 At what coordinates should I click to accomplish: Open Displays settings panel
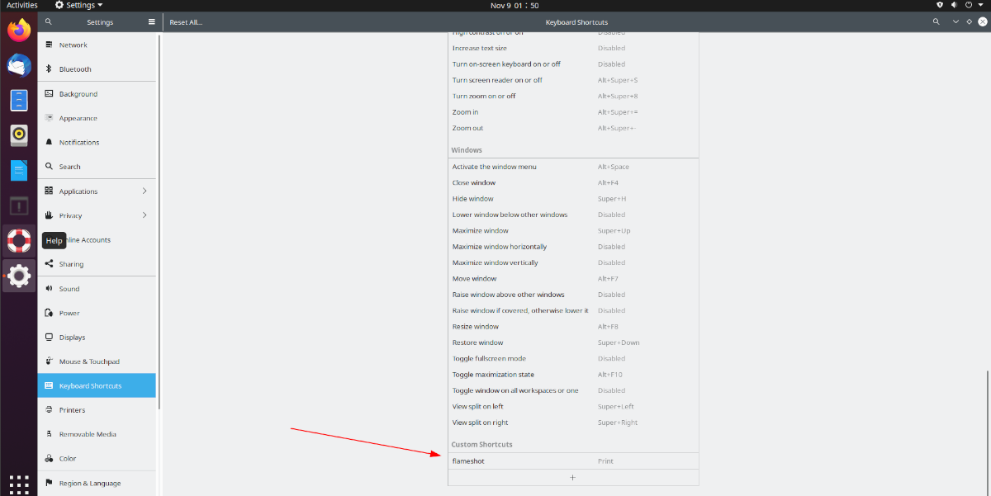click(97, 337)
